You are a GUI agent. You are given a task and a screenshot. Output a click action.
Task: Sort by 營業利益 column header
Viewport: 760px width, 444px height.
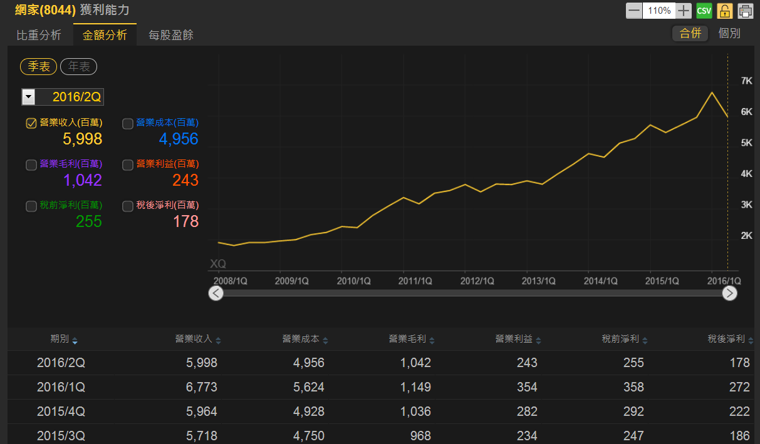[x=514, y=340]
